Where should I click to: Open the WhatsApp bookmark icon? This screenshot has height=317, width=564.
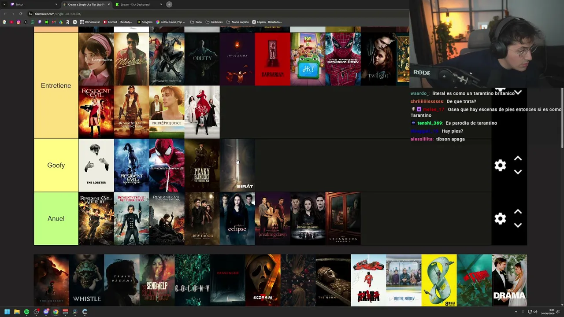click(33, 22)
